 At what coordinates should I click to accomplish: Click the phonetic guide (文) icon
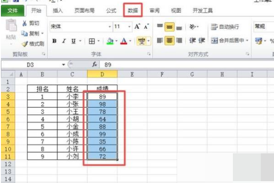point(142,41)
